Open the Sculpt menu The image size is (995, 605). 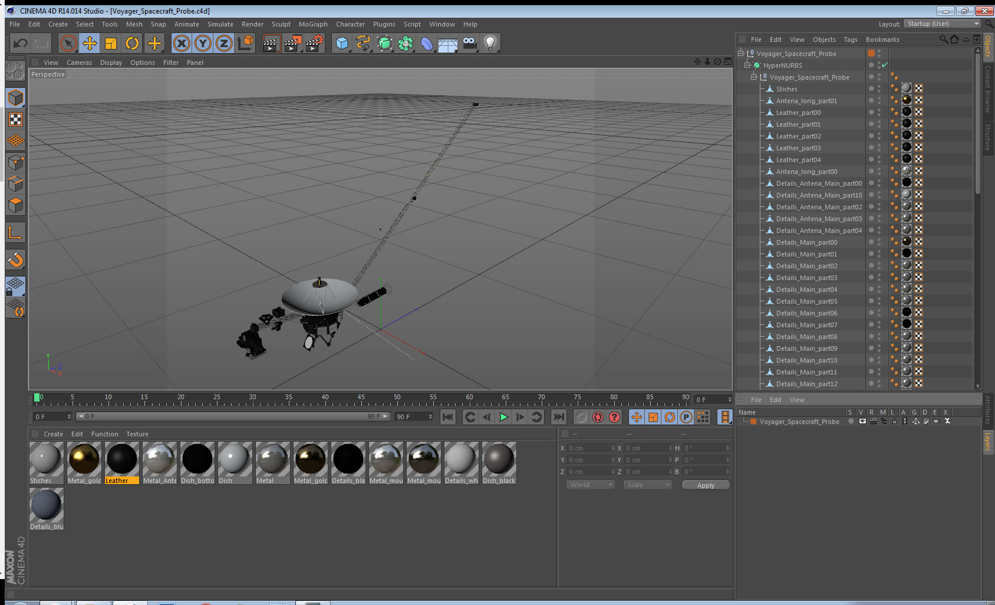(x=281, y=24)
